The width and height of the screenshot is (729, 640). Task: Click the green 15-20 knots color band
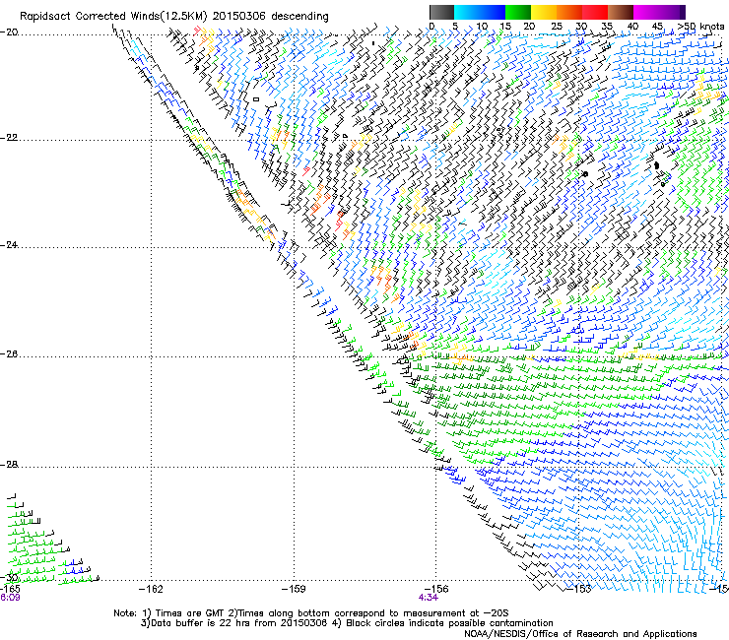[518, 12]
